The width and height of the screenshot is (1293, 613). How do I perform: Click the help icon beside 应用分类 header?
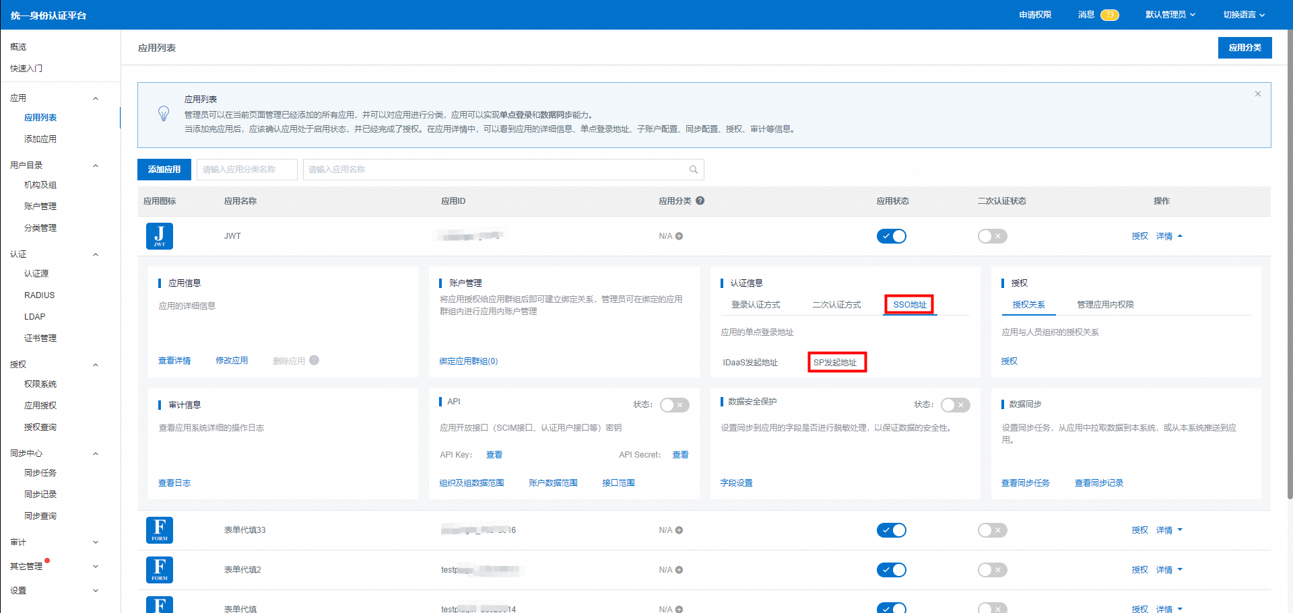click(x=700, y=201)
